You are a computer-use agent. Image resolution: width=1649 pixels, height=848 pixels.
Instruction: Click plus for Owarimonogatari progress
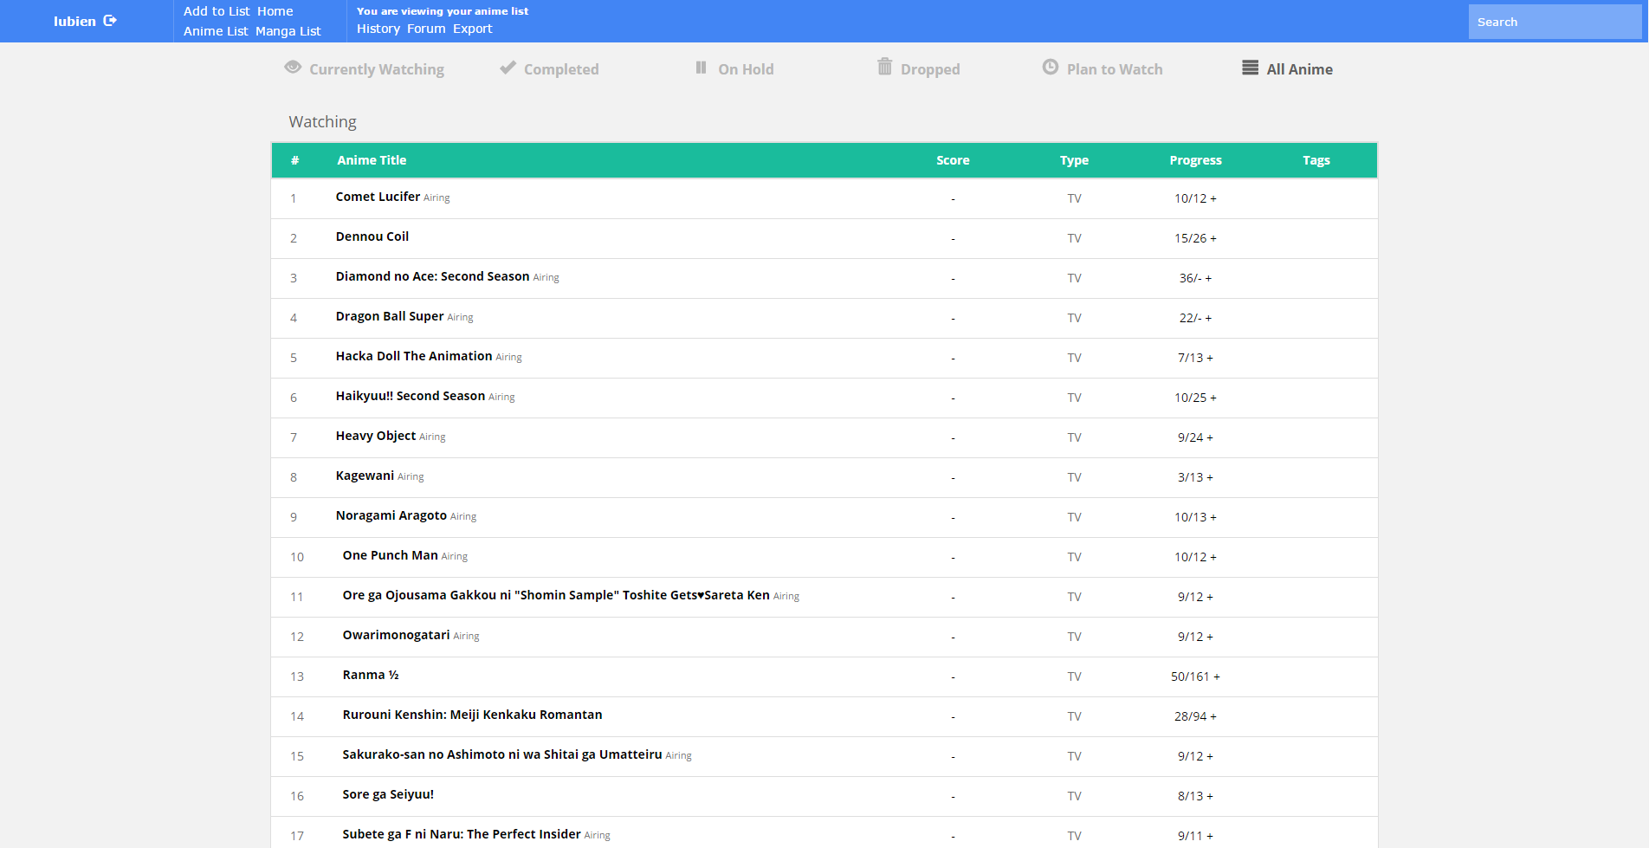point(1210,637)
